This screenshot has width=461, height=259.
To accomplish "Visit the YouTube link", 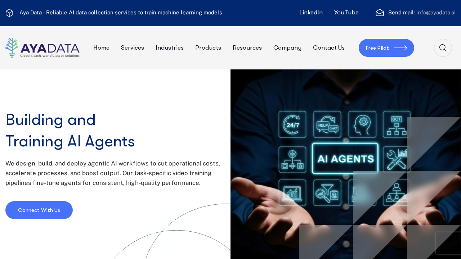I will [346, 13].
